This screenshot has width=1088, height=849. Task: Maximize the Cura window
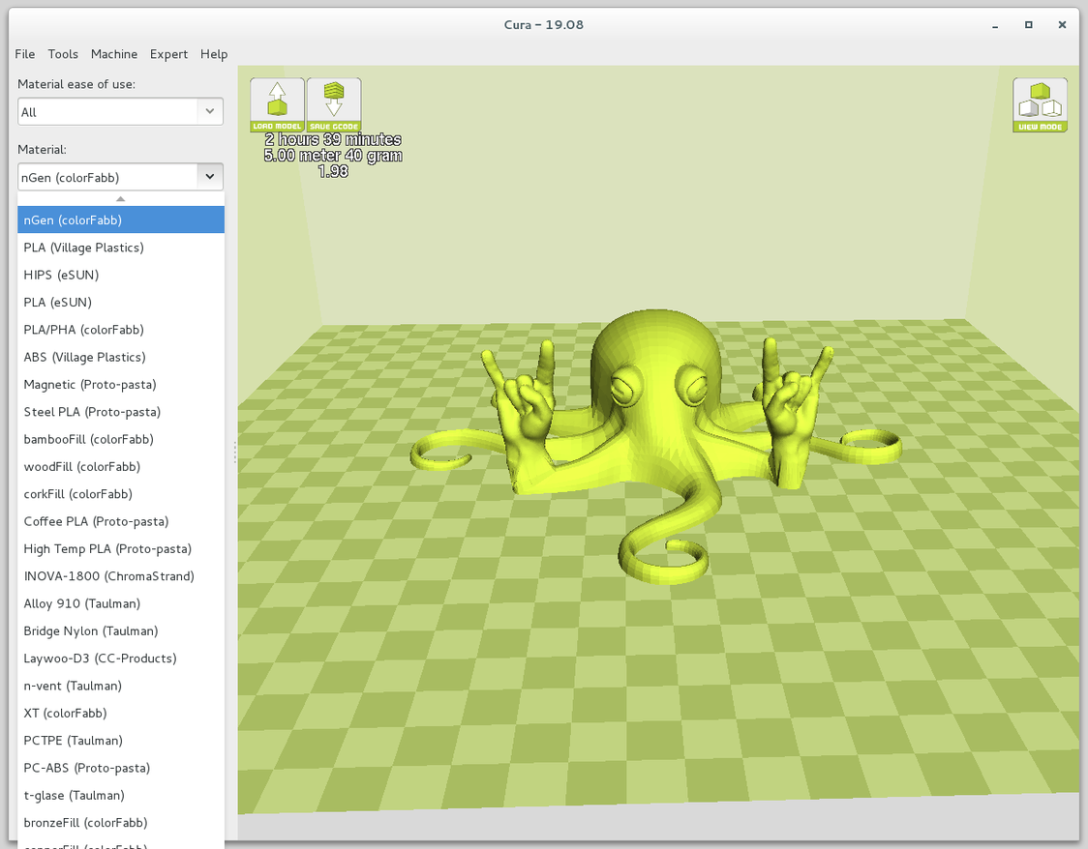click(1028, 25)
